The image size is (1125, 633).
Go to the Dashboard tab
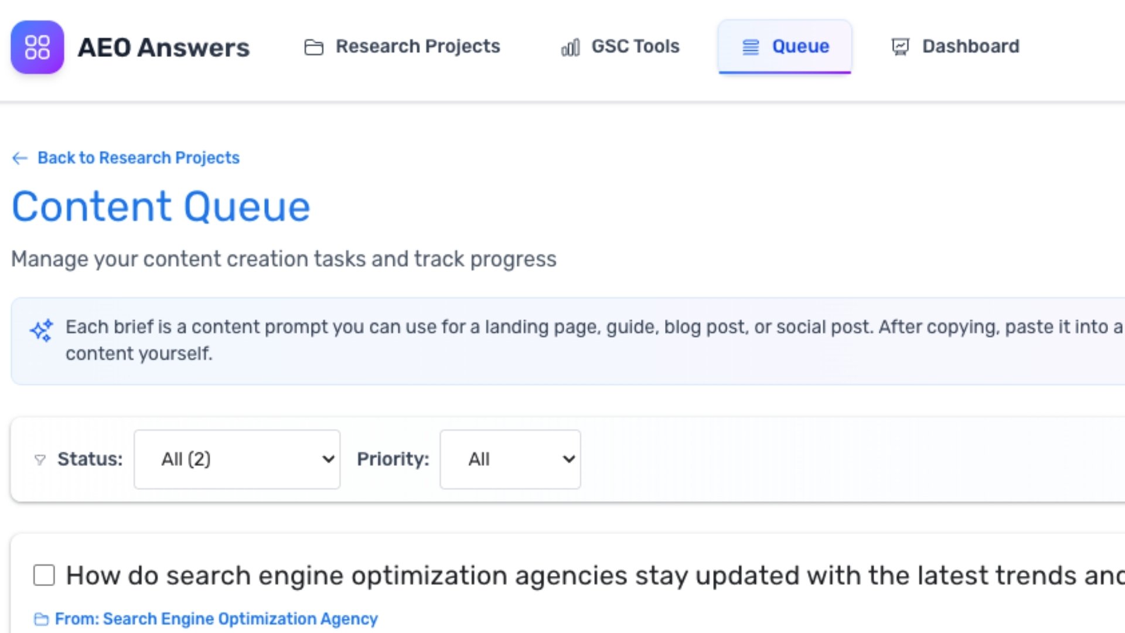click(x=970, y=46)
